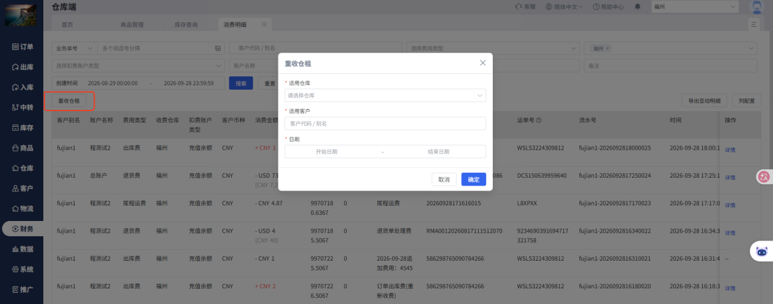Select the 消费明细 tab

tap(235, 24)
